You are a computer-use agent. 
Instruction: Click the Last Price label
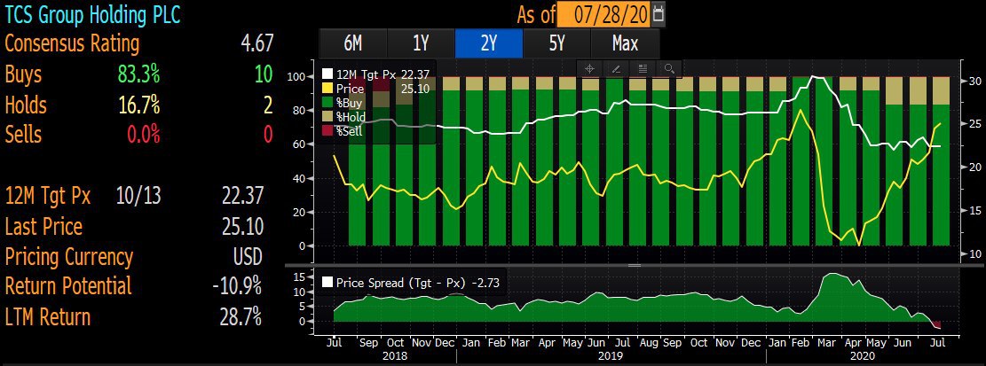tap(43, 226)
